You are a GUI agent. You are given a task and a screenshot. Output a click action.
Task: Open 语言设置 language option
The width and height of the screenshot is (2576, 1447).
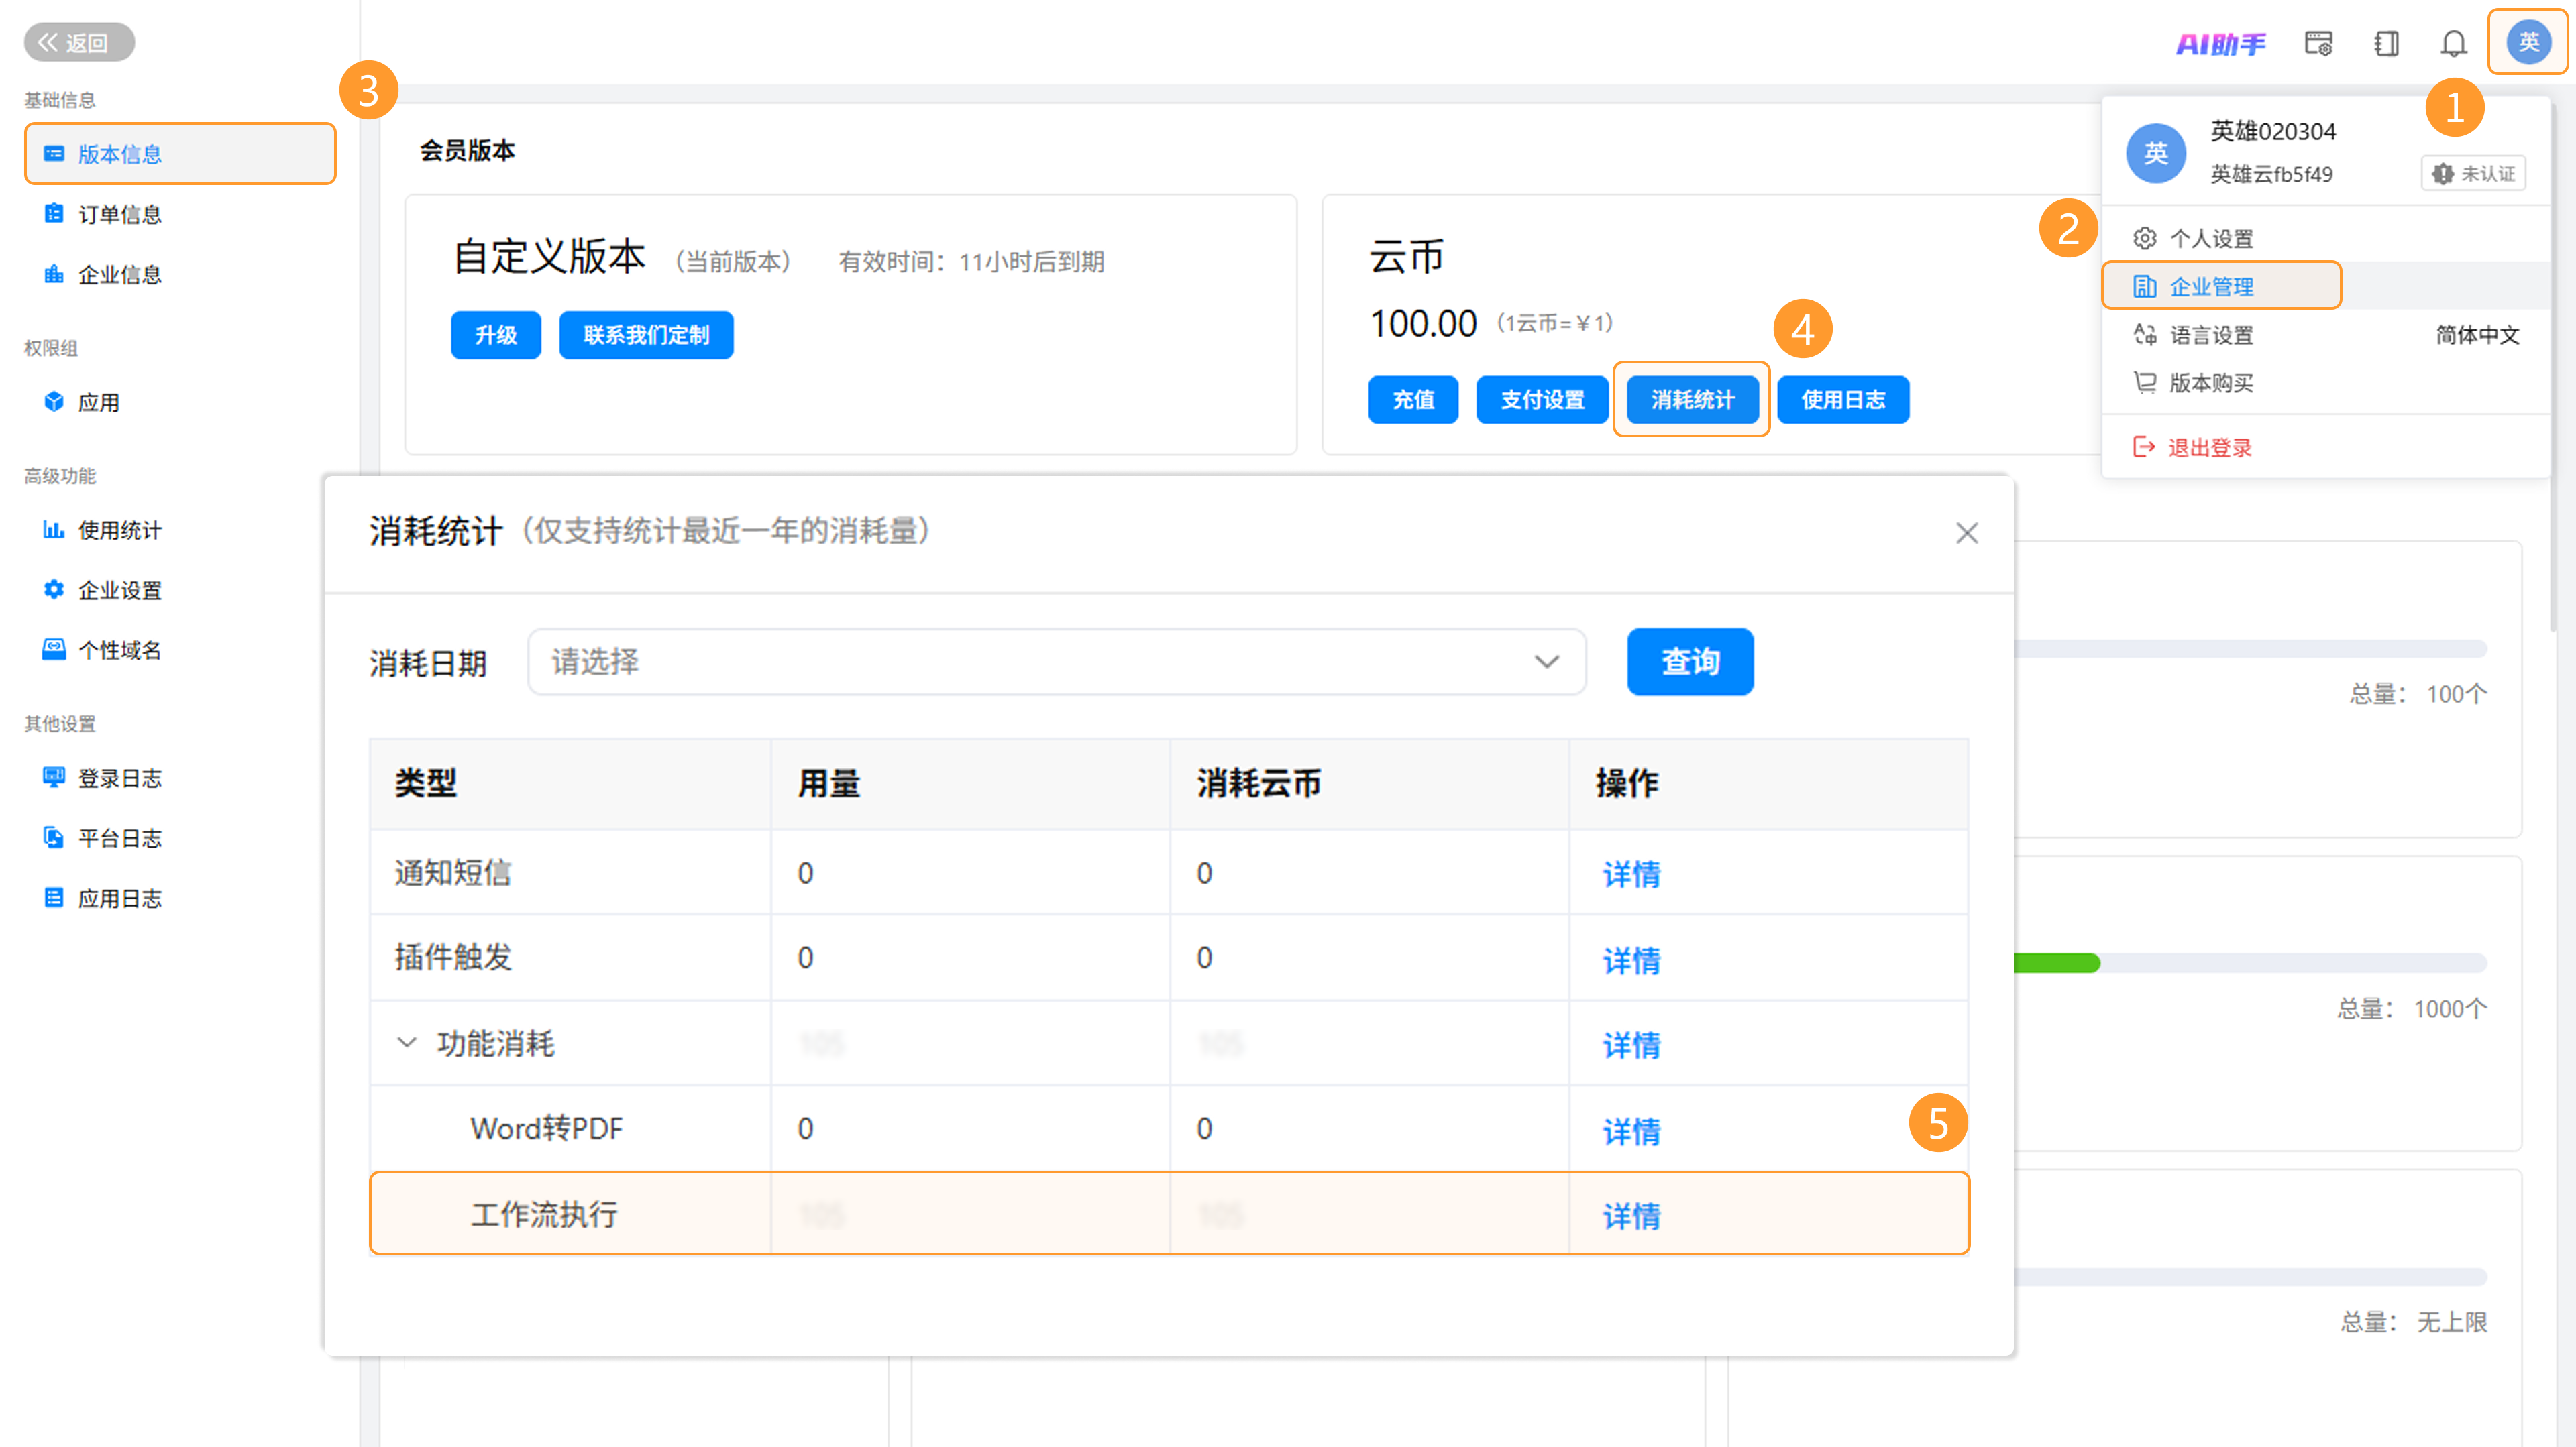tap(2210, 335)
